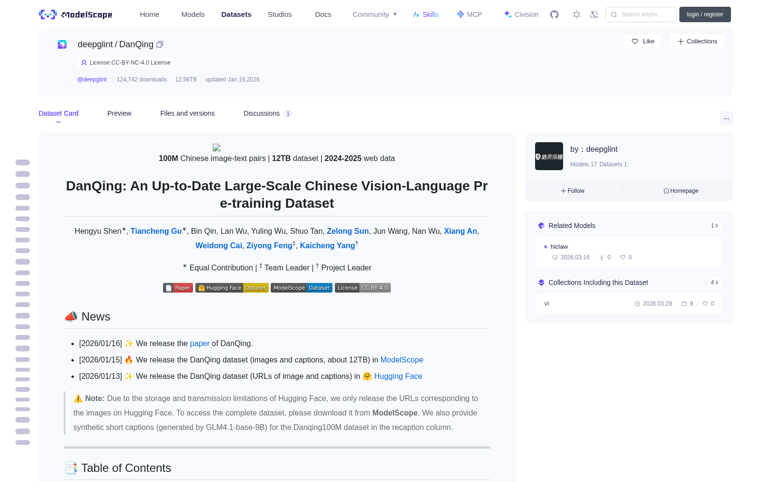Viewport: 772px width, 482px height.
Task: Click the Related Models cube icon
Action: pyautogui.click(x=541, y=226)
